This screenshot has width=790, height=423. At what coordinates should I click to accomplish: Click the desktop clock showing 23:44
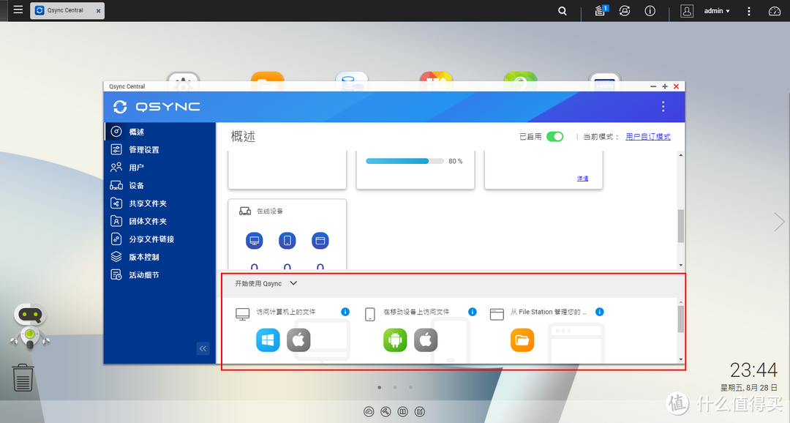(x=753, y=370)
